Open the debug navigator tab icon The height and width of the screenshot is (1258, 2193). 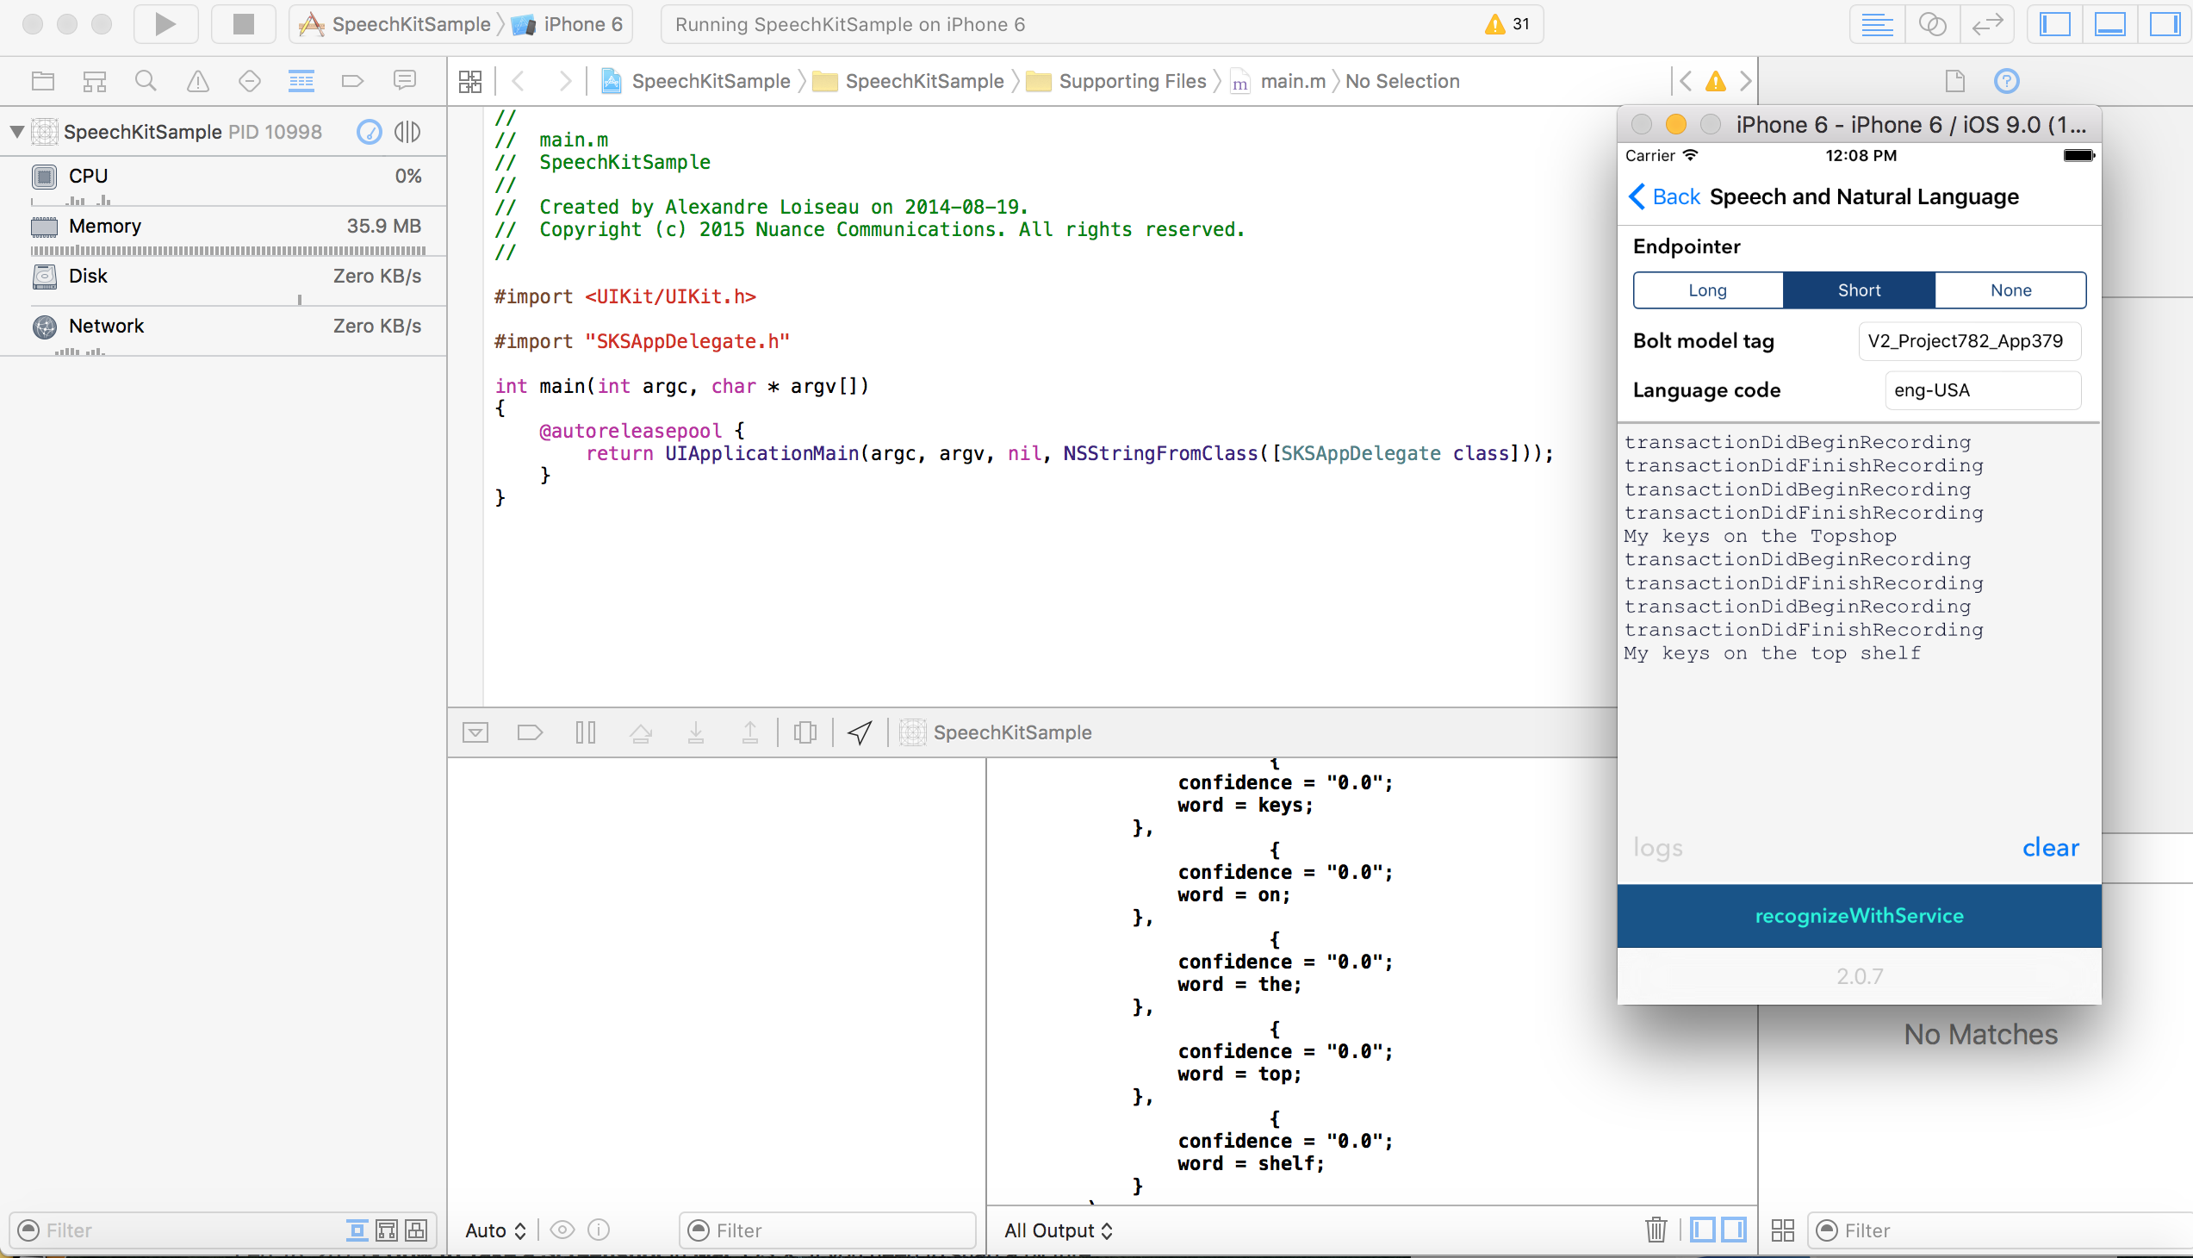coord(301,81)
